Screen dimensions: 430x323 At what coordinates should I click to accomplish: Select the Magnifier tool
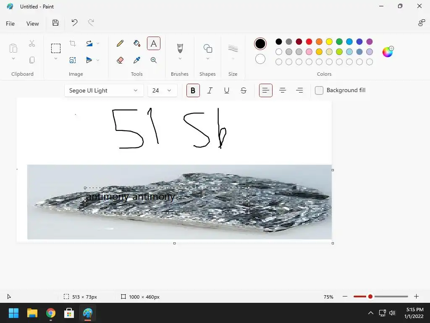(154, 60)
